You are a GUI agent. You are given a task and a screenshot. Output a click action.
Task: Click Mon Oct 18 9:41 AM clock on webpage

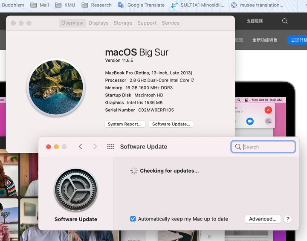pos(266,100)
